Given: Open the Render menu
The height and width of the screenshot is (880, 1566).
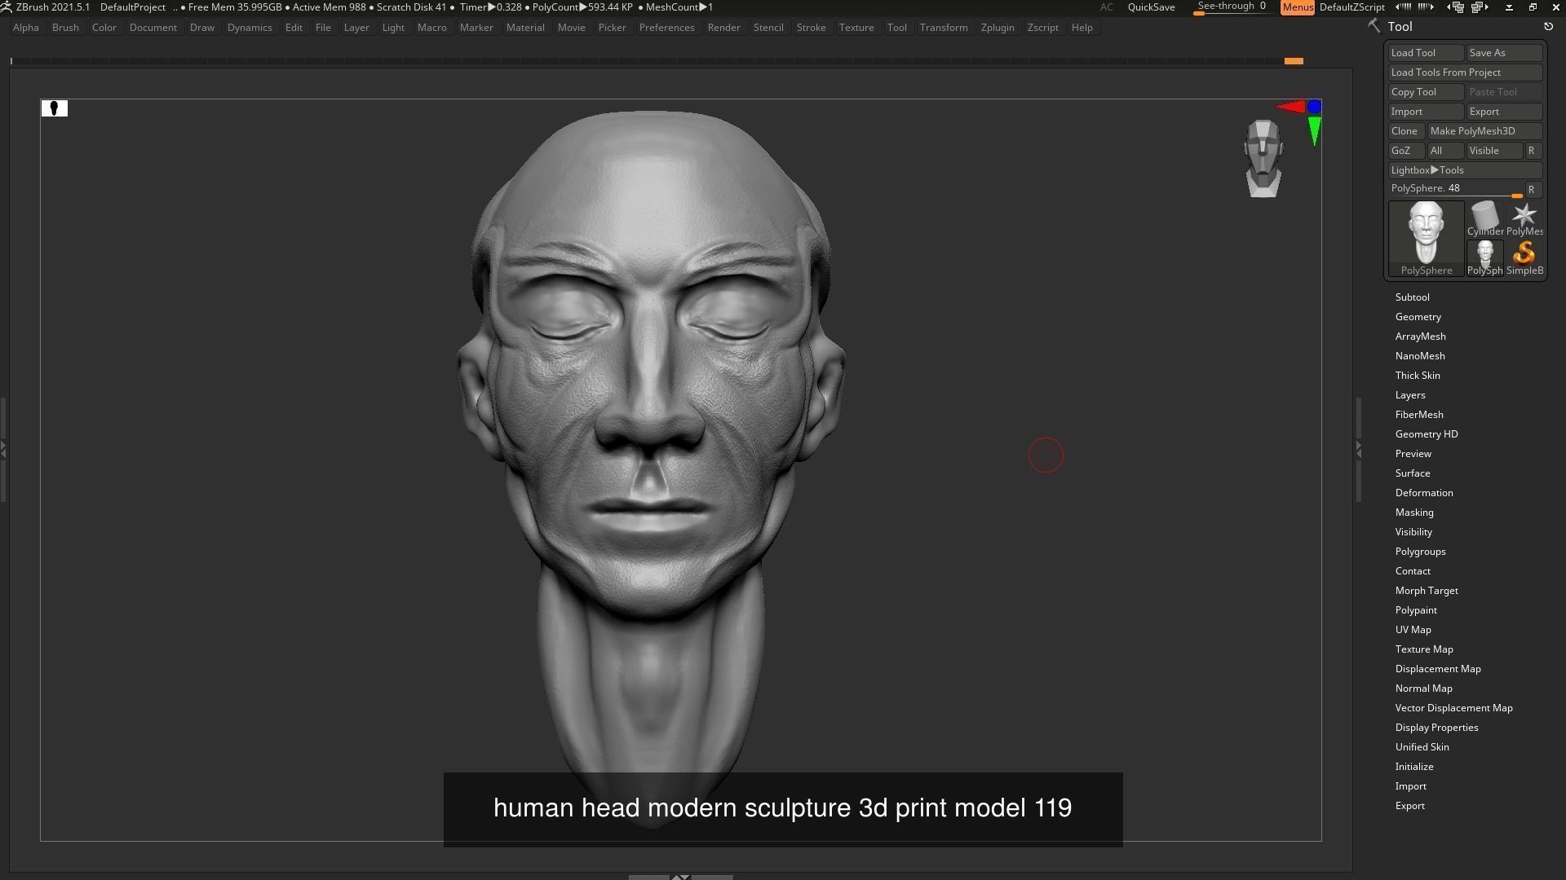Looking at the screenshot, I should click(x=723, y=28).
